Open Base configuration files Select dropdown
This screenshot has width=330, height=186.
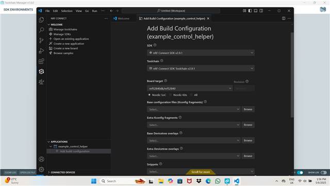194,109
